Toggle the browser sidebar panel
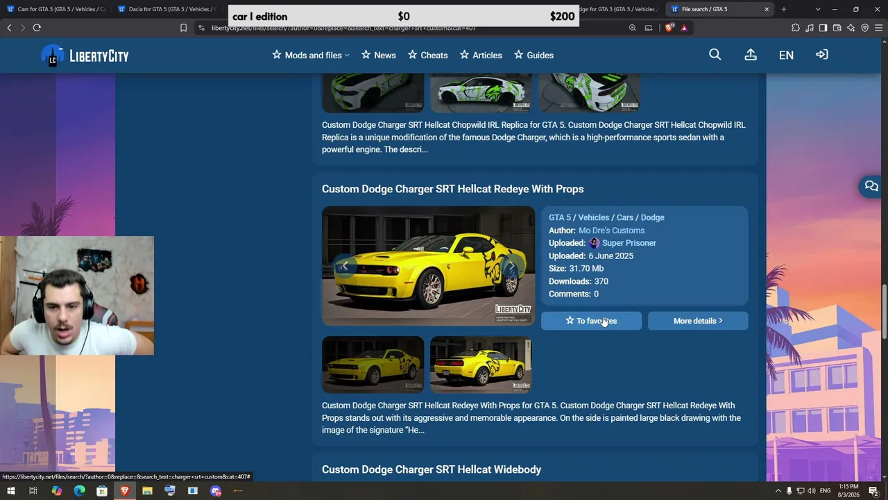The width and height of the screenshot is (888, 500). 823,28
